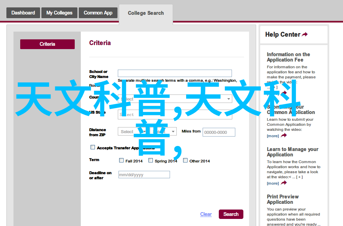Viewport: 343px width, 226px height.
Task: Click the Deadline on or after date field
Action: pyautogui.click(x=144, y=175)
